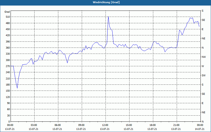The width and height of the screenshot is (211, 132).
Task: Click the SE label level with 480
Action: 203,20
